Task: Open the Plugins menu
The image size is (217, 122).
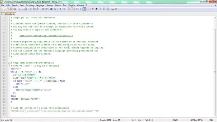Action: click(72, 5)
